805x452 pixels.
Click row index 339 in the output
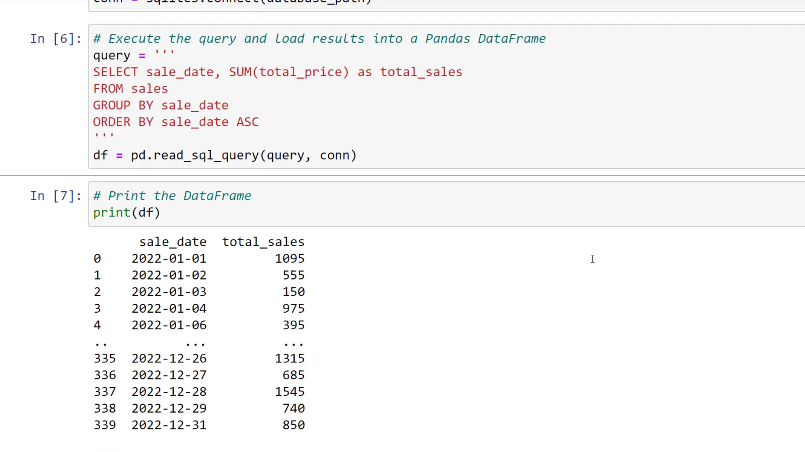(105, 425)
